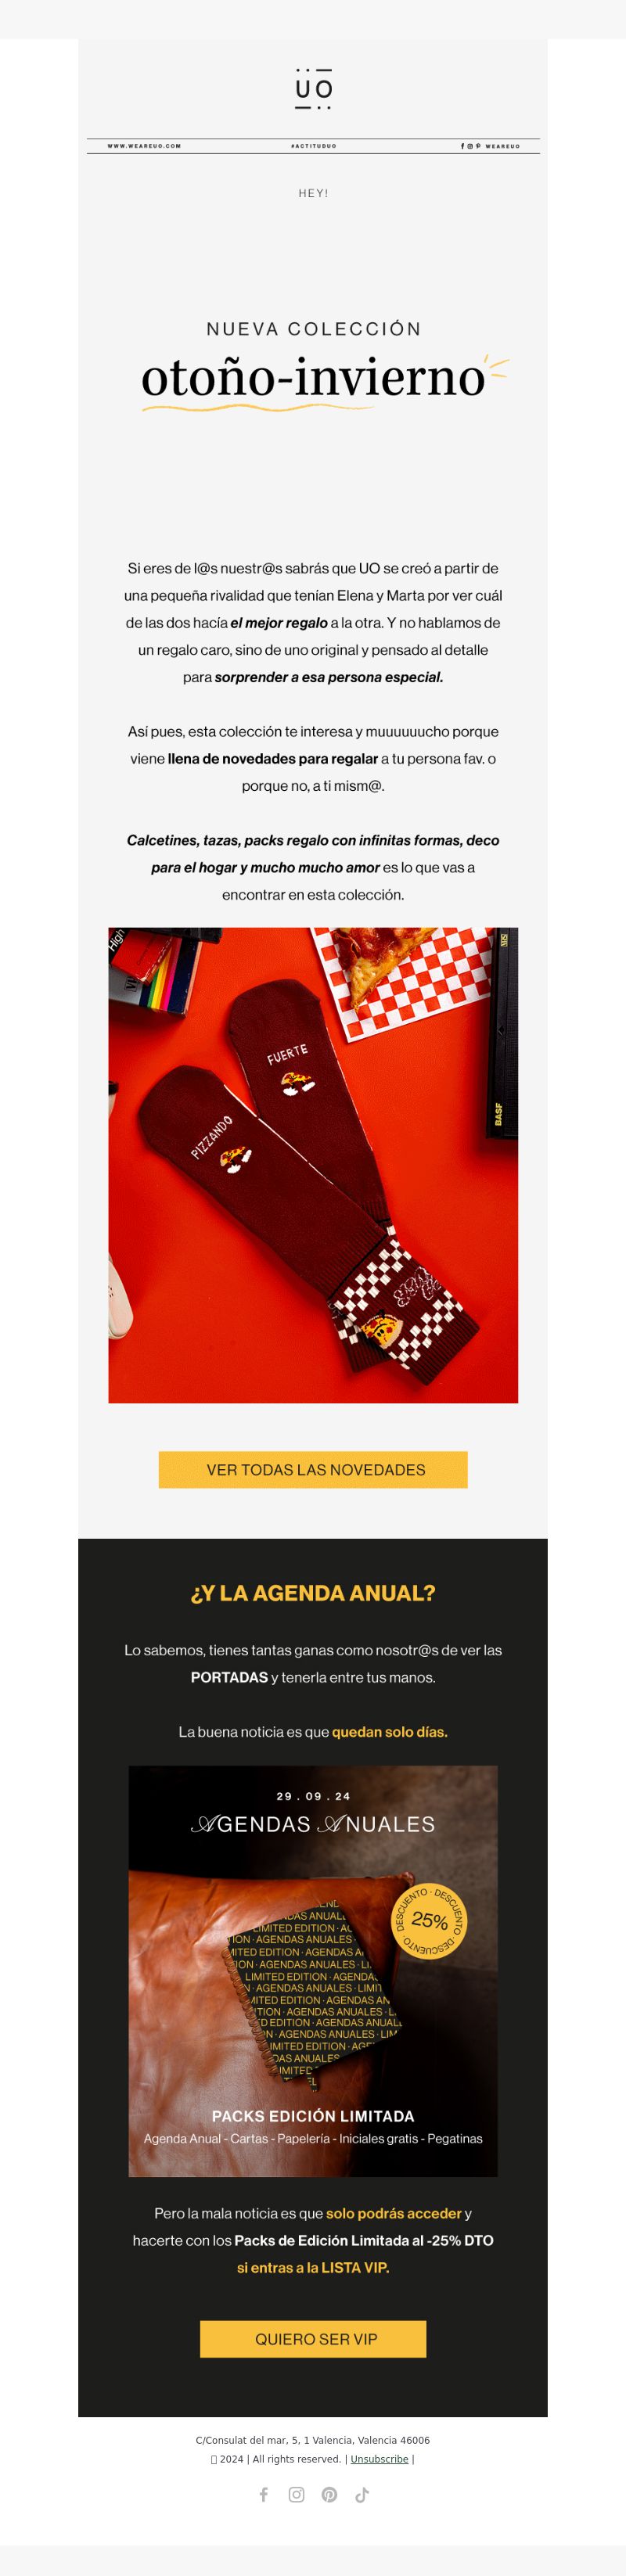Viewport: 626px width, 2576px height.
Task: Click the ¿Y LA AGENDA ANUAL? heading
Action: (313, 1593)
